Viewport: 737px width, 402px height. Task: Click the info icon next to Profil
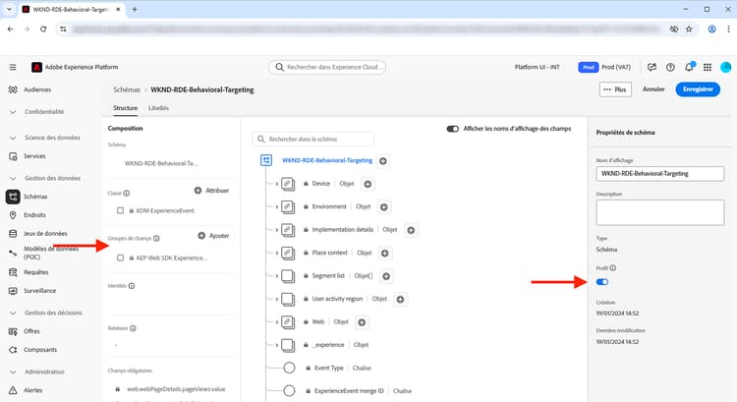(613, 268)
